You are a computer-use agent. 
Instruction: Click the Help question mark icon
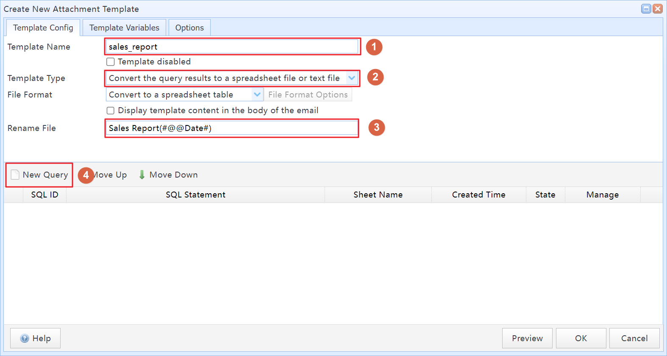(25, 338)
